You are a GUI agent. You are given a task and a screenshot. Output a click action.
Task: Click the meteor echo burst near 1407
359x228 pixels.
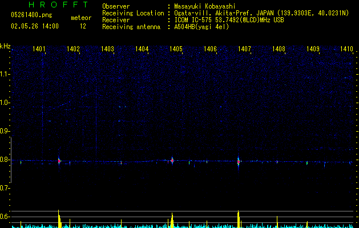coord(239,162)
